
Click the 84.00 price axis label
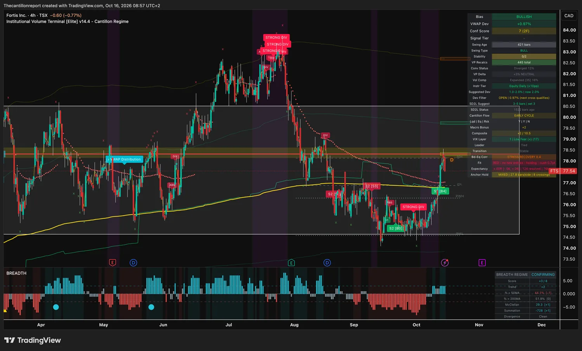[x=569, y=30]
